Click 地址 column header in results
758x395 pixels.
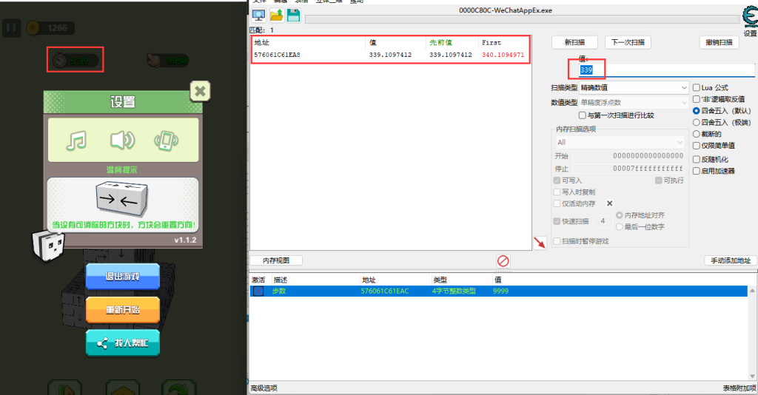(x=308, y=42)
